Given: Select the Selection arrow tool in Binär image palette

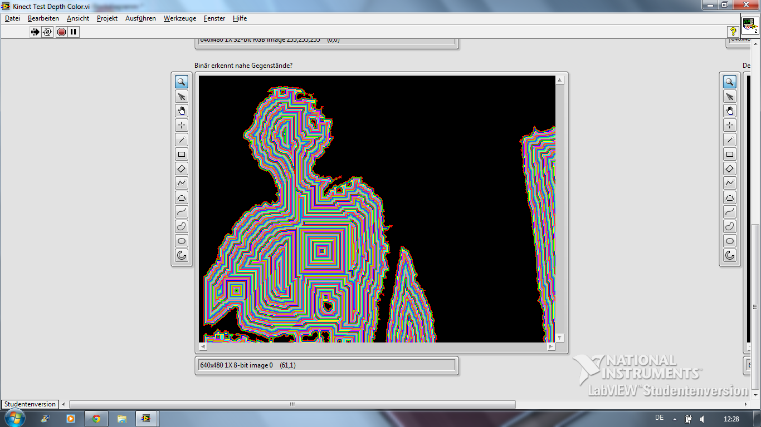Looking at the screenshot, I should pos(182,96).
